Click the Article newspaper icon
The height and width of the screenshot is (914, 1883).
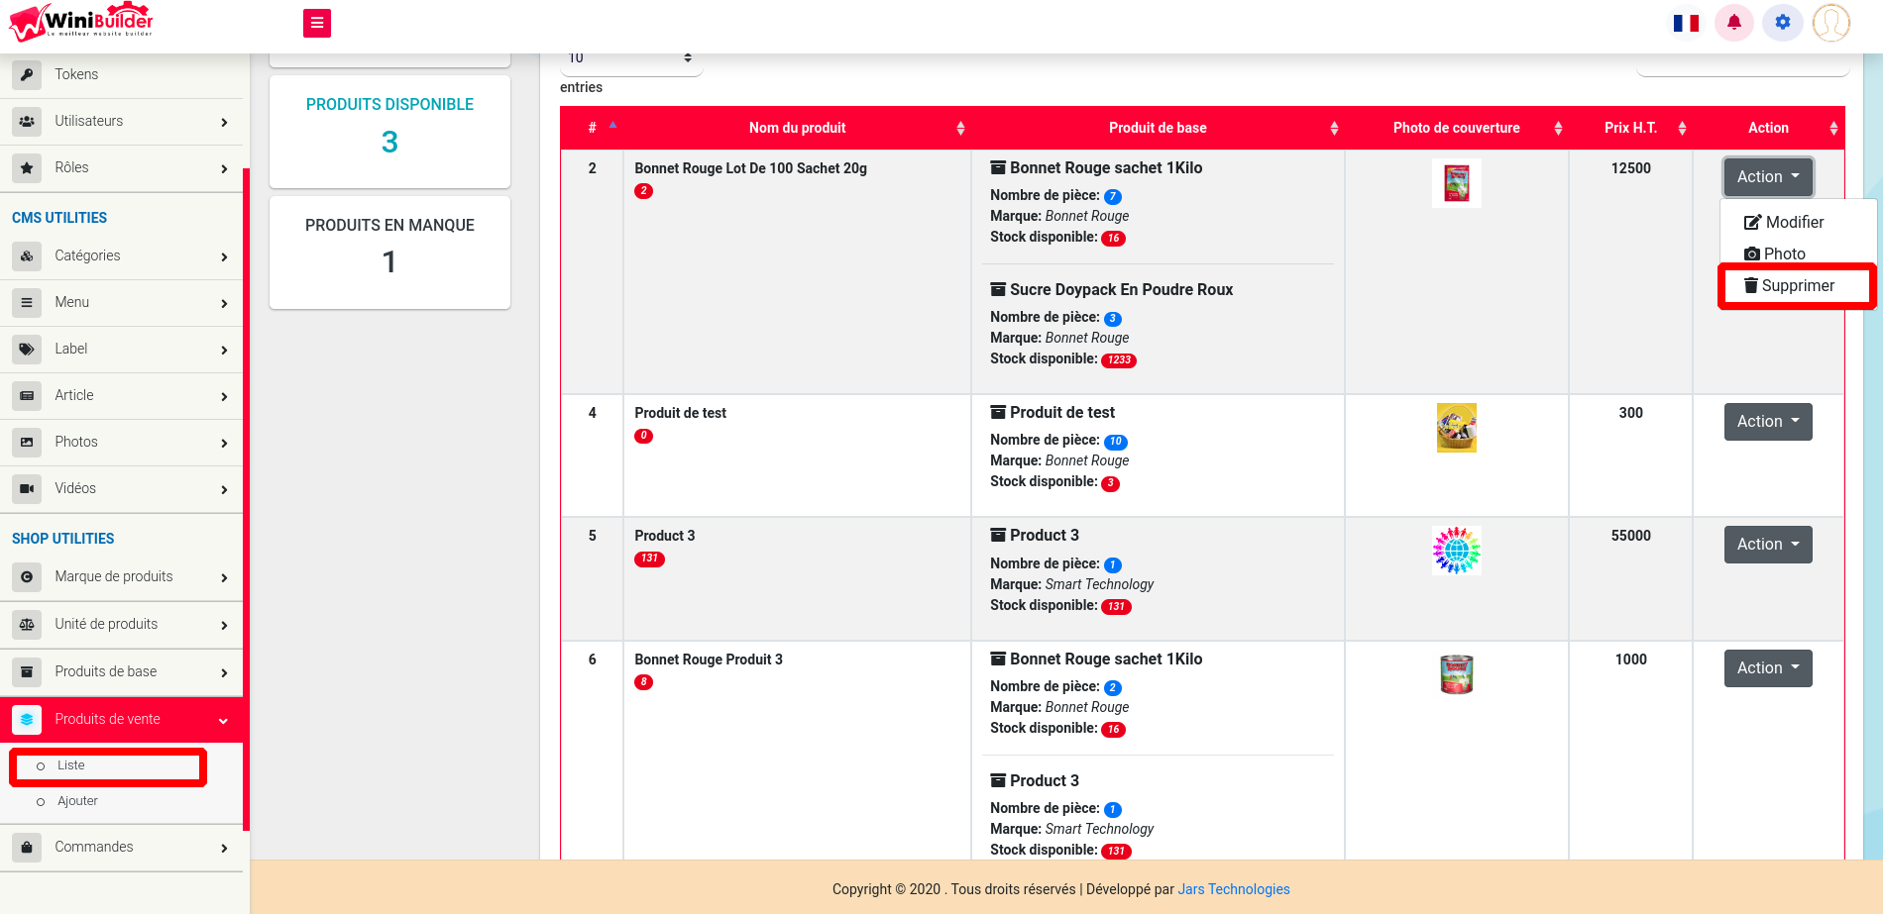pos(27,395)
